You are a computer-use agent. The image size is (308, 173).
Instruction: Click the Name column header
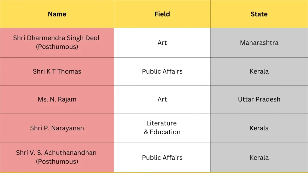coord(57,14)
